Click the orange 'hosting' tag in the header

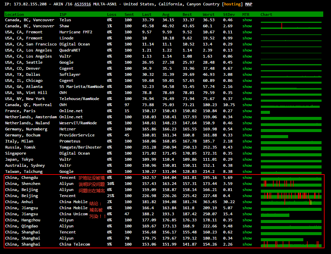(x=232, y=4)
